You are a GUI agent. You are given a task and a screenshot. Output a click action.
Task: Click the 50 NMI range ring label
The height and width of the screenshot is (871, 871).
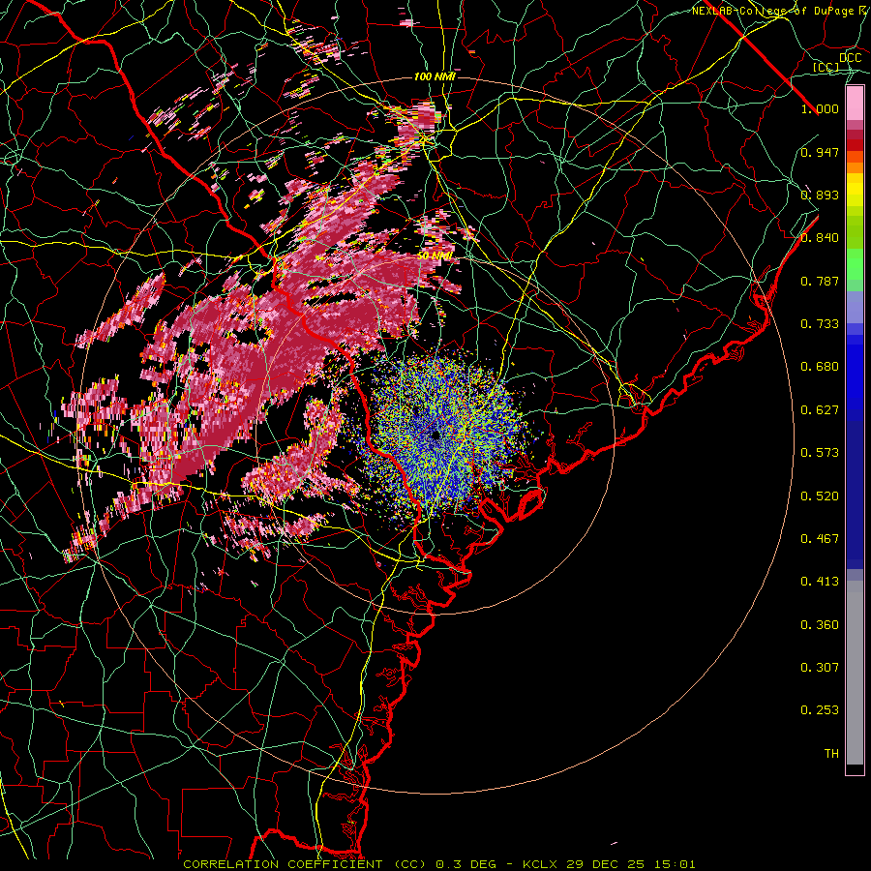click(x=435, y=256)
